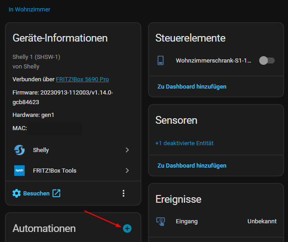Screen dimensions: 288x242
Task: Expand the FRITZ!Box Tools chevron
Action: (127, 170)
